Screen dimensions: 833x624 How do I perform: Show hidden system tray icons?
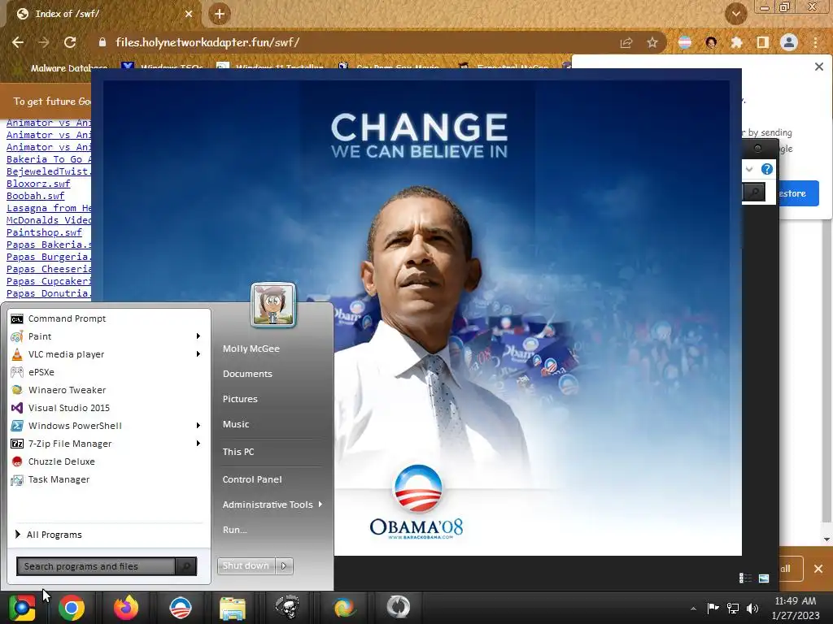(x=693, y=609)
